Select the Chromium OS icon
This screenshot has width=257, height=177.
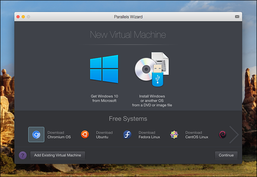click(x=36, y=135)
